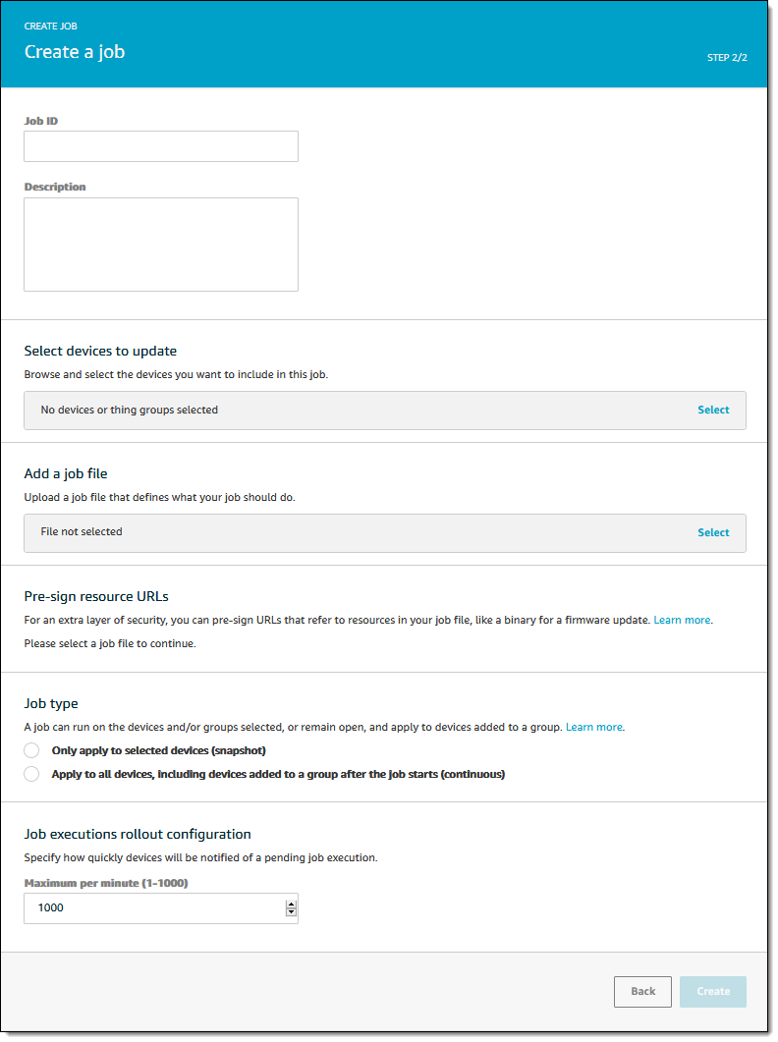Click the Job ID text field
The height and width of the screenshot is (1042, 778).
coord(161,146)
